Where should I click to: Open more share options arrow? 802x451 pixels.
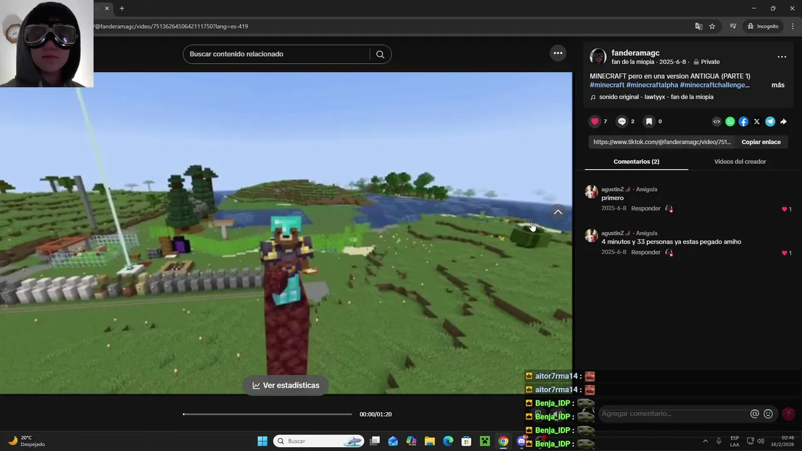783,122
